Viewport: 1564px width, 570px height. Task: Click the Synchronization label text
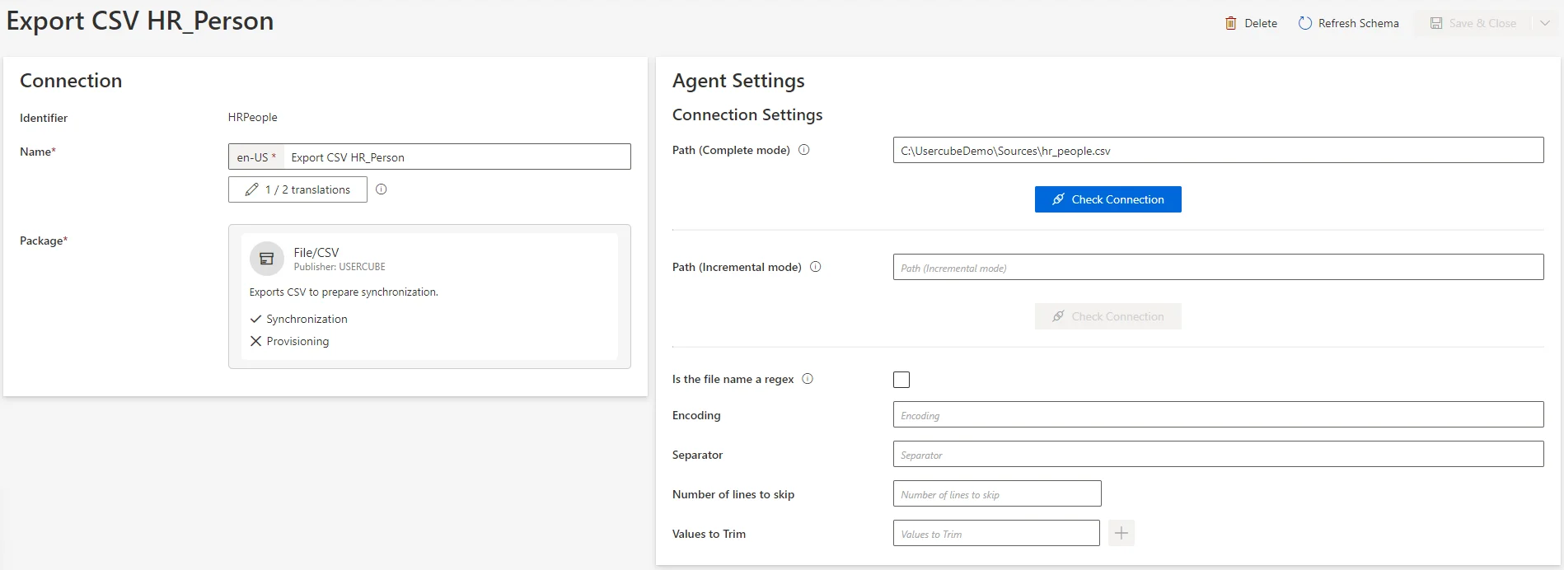tap(307, 319)
